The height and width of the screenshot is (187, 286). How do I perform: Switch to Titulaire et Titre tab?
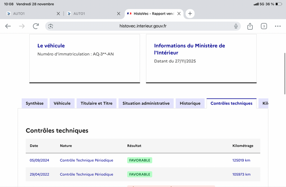pyautogui.click(x=97, y=103)
